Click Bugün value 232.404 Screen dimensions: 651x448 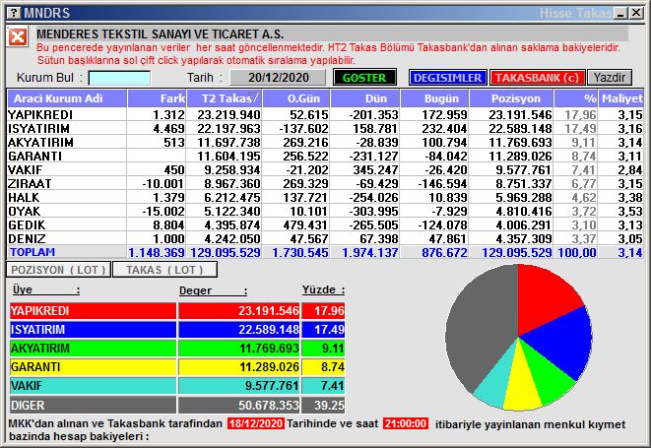[444, 128]
